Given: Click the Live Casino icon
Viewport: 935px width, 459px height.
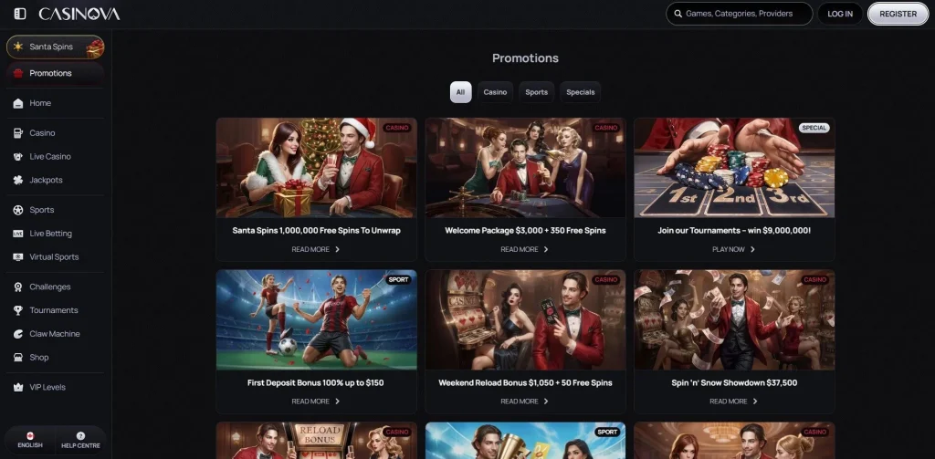Looking at the screenshot, I should coord(18,157).
